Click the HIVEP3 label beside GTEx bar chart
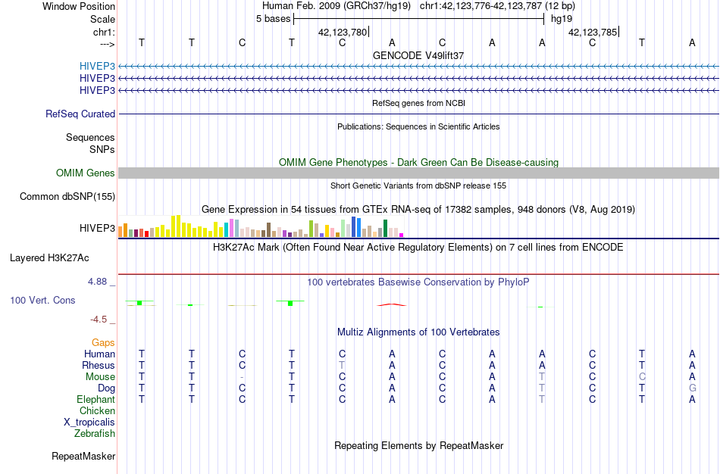The width and height of the screenshot is (720, 474). coord(97,228)
